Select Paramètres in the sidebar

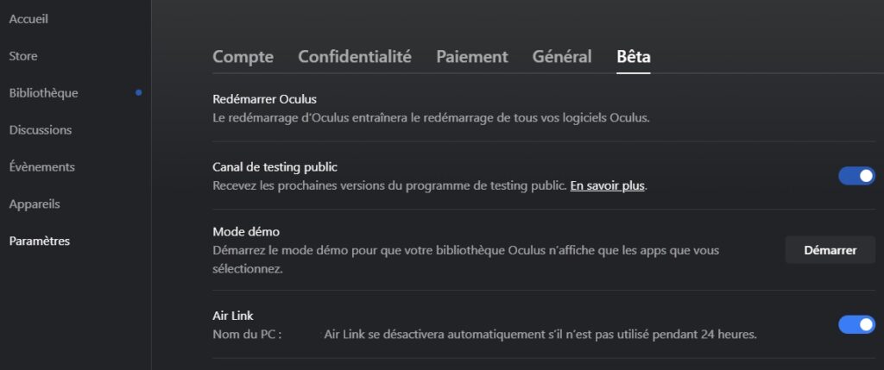(39, 241)
